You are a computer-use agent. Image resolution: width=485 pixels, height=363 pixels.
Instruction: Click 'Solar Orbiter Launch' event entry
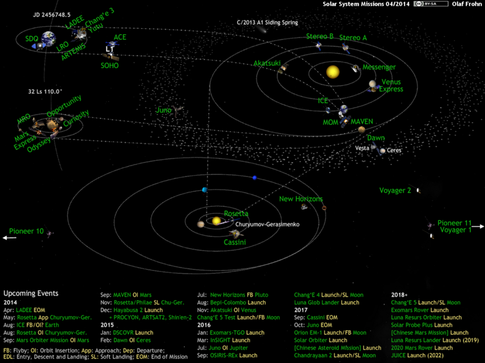[x=320, y=340]
